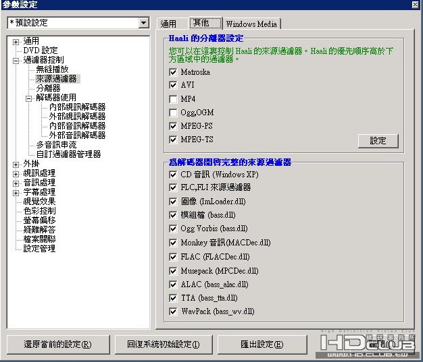Uncheck Ogg Vorbis (bass.dll)
Screen dimensions: 423x362
173,229
